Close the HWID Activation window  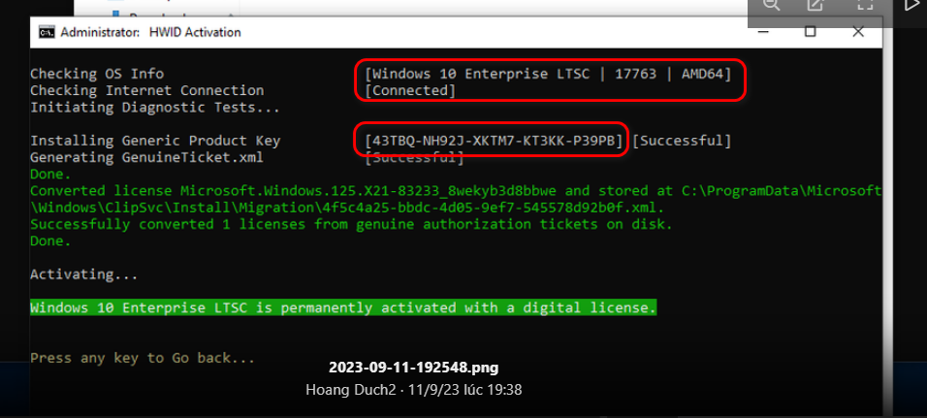pos(858,32)
